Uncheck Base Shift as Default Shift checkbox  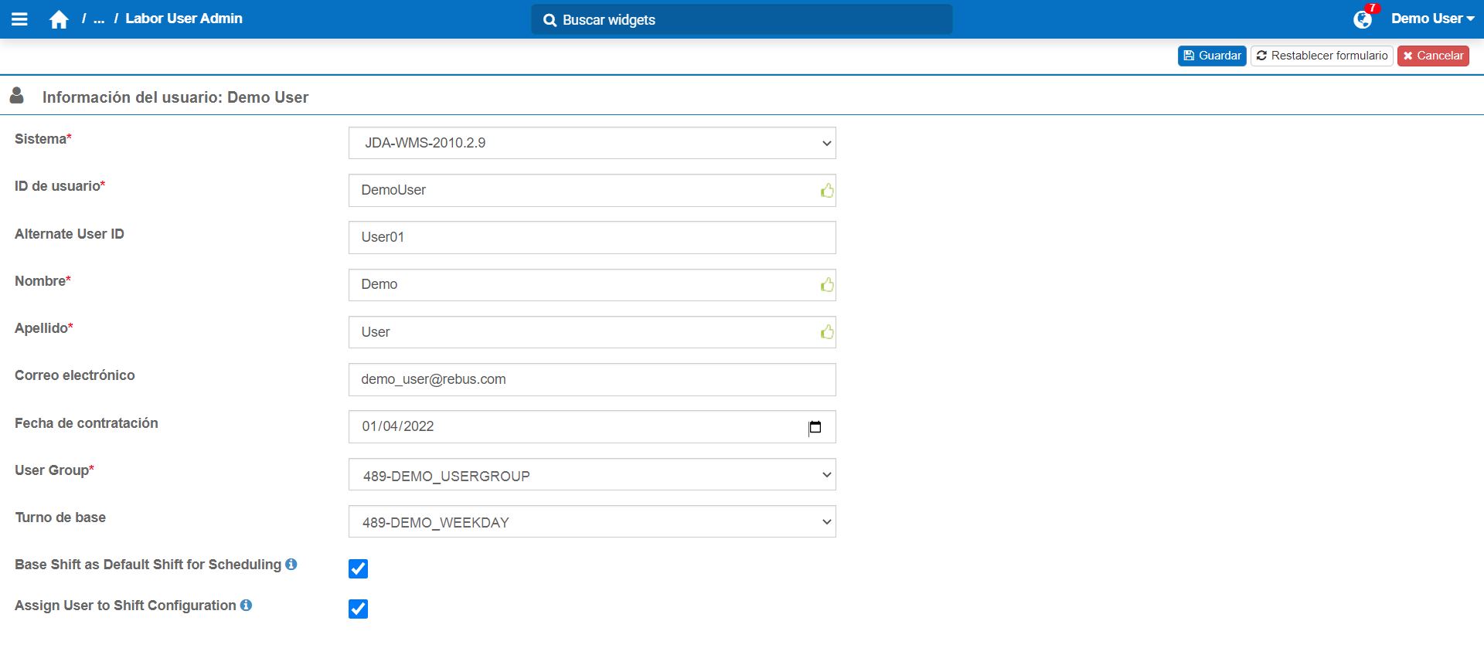[358, 568]
